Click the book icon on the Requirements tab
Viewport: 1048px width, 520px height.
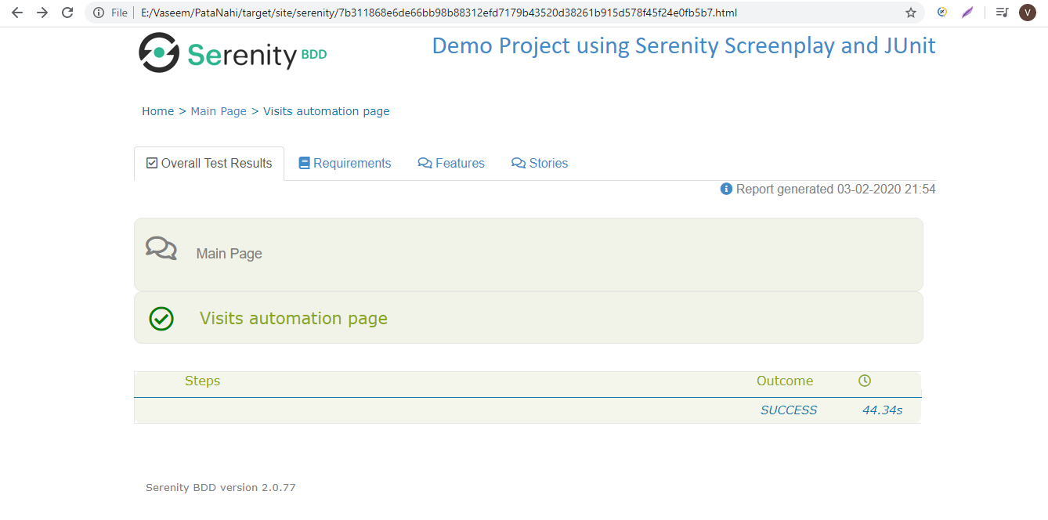[305, 162]
